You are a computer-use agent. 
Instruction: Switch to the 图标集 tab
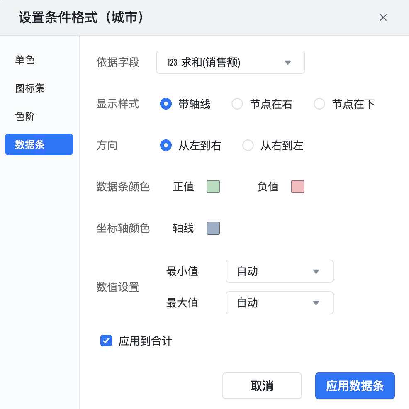pyautogui.click(x=30, y=88)
